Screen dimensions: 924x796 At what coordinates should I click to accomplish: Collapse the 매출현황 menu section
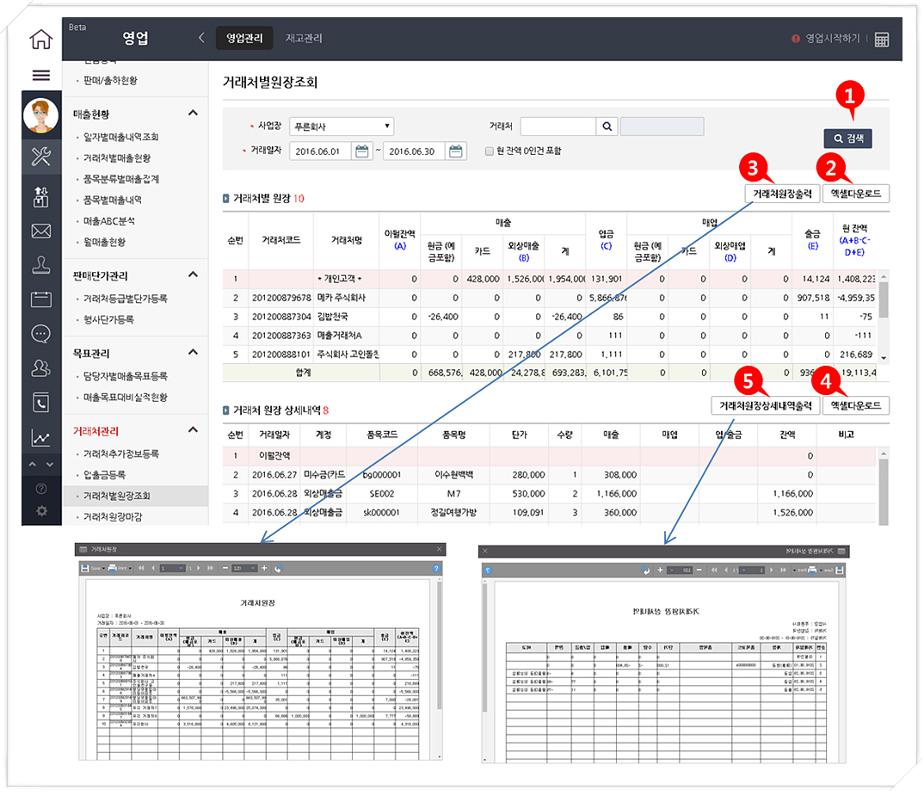pos(193,114)
